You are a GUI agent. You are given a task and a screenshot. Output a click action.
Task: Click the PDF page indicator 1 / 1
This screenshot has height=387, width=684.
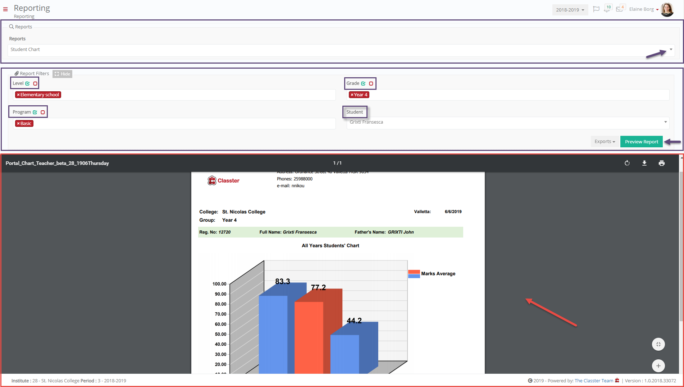pyautogui.click(x=337, y=163)
